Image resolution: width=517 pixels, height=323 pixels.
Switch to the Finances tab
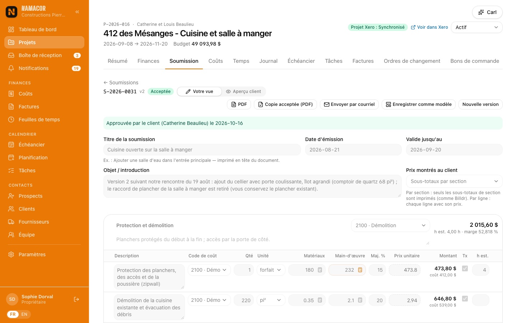[148, 61]
